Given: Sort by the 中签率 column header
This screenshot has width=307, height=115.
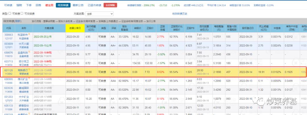Looking at the screenshot, I should (277, 28).
